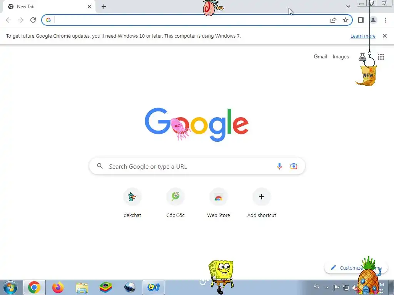Expand the tab search chevron

[x=348, y=7]
